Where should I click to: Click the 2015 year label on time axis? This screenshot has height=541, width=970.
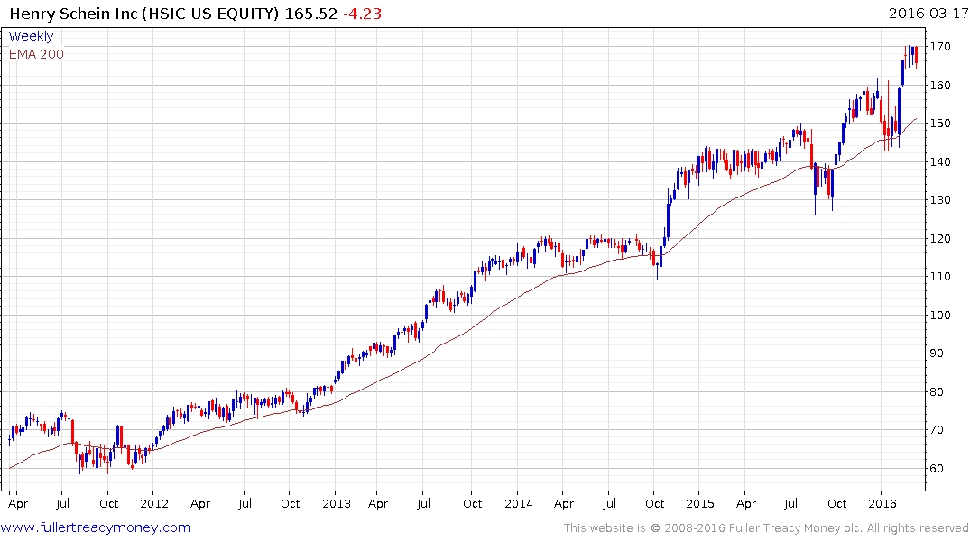click(x=699, y=503)
